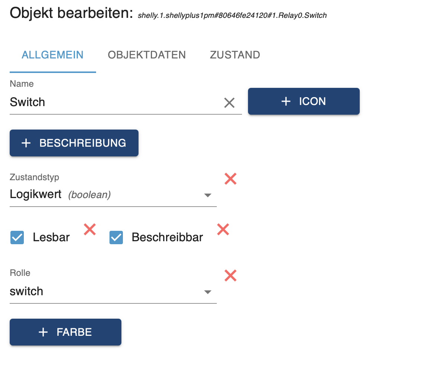The image size is (429, 376).
Task: Open the ZUSTAND tab
Action: tap(235, 55)
